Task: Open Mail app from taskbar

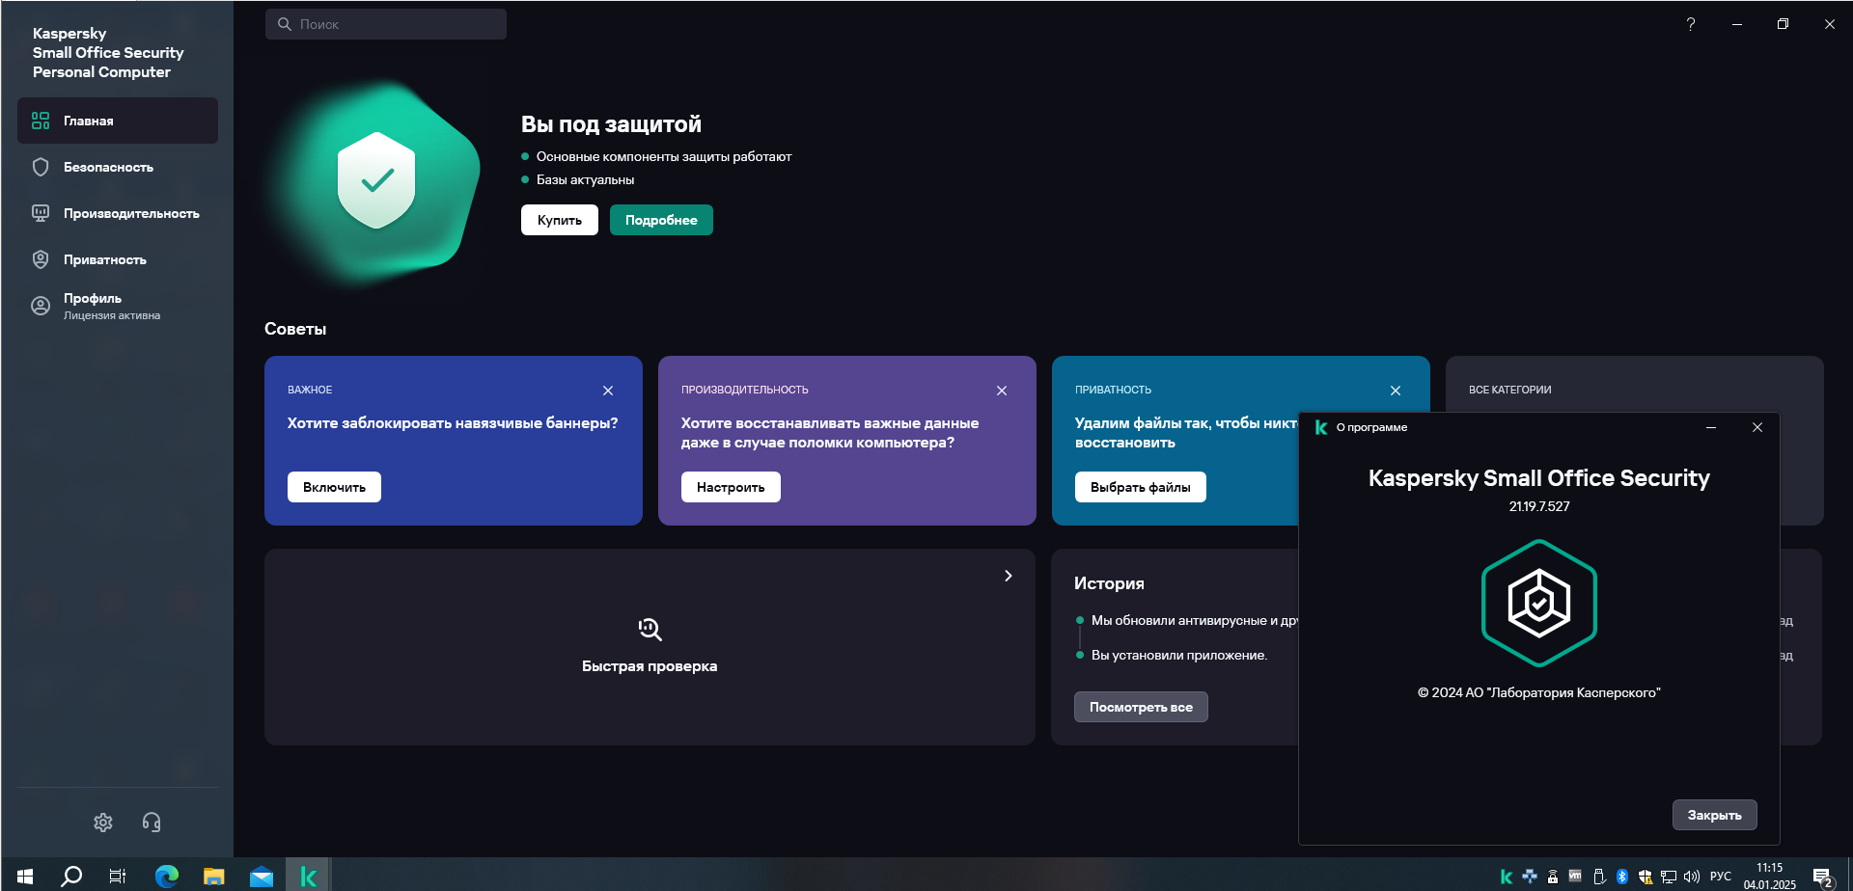Action: pyautogui.click(x=261, y=876)
